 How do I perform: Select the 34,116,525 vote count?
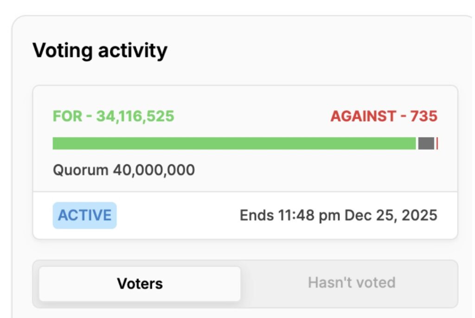tap(135, 116)
